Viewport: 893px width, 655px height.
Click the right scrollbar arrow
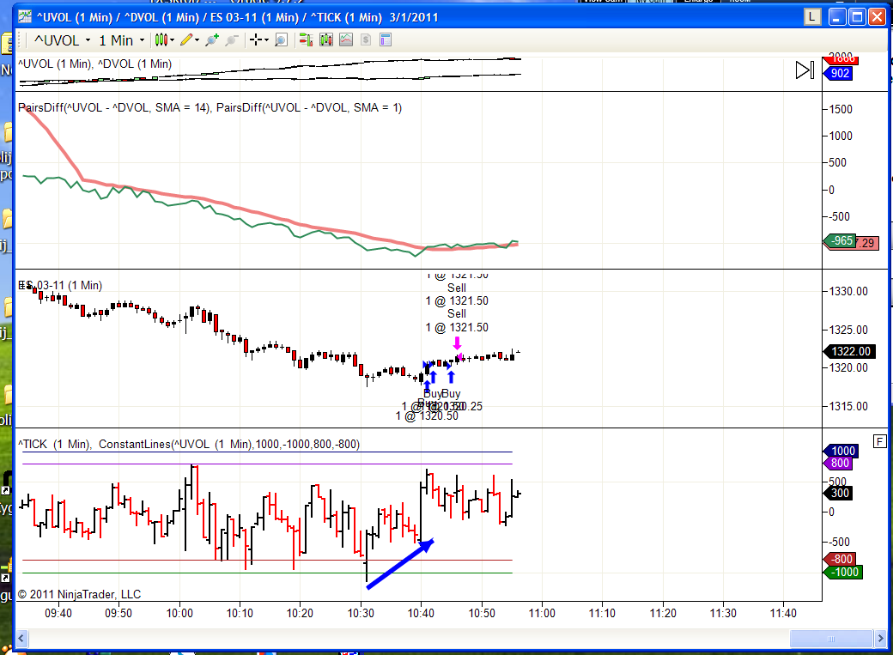(x=880, y=638)
